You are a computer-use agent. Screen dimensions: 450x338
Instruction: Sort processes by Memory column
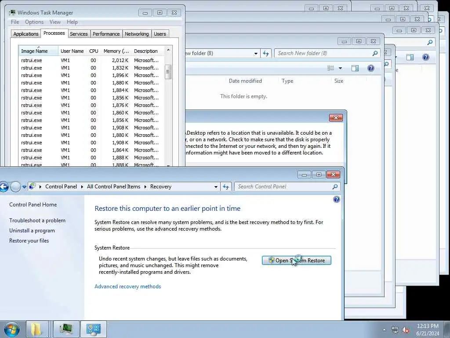tap(116, 51)
